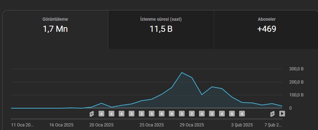Click first marker 8 right of marker 5

point(162,114)
